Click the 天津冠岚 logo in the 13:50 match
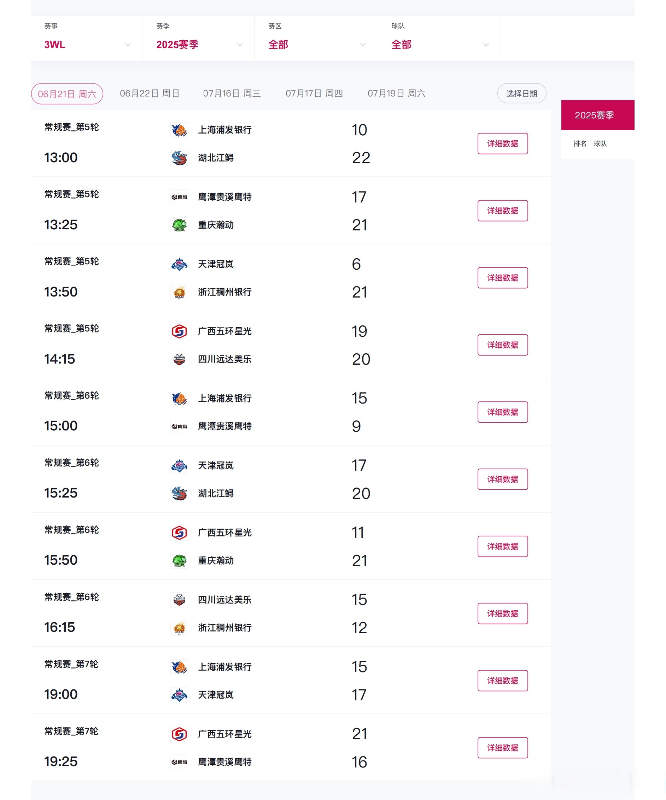The image size is (666, 800). coord(179,264)
